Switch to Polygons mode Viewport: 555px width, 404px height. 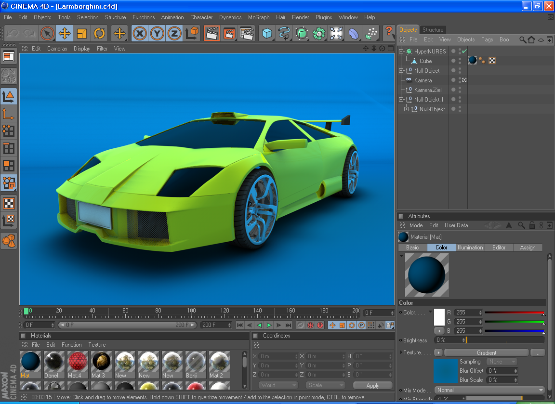(x=9, y=166)
